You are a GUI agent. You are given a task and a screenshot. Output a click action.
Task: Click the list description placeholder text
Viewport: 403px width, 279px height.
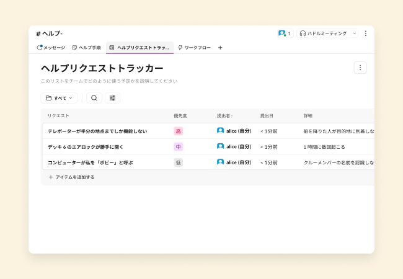coord(109,81)
